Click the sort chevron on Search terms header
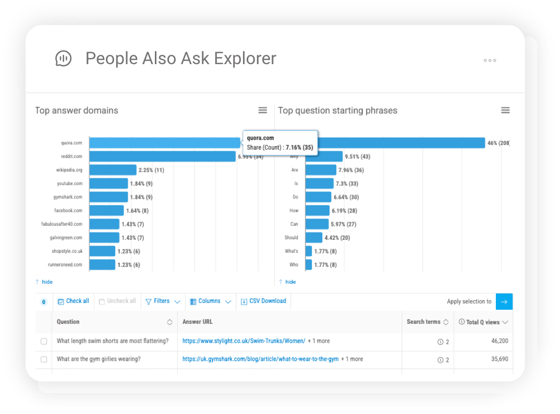This screenshot has width=560, height=414. click(446, 322)
